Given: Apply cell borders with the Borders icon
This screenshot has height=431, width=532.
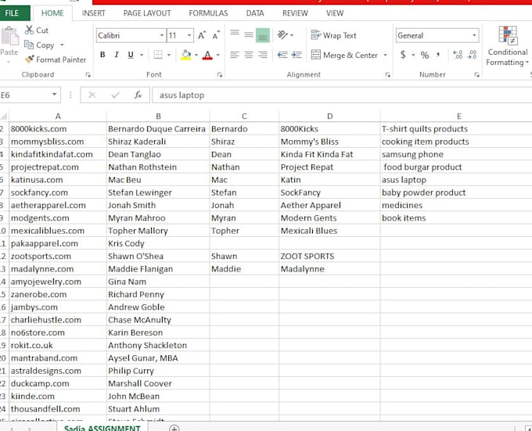Looking at the screenshot, I should coord(158,55).
